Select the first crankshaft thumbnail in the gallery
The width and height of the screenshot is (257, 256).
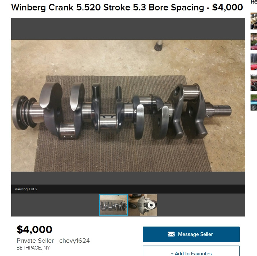tap(113, 205)
